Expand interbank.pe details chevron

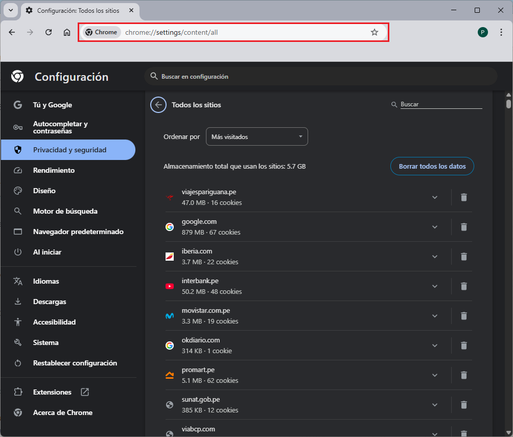(434, 286)
